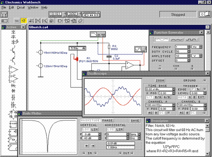Select falling edge trigger button
Image resolution: width=212 pixels, height=157 pixels.
tap(198, 89)
